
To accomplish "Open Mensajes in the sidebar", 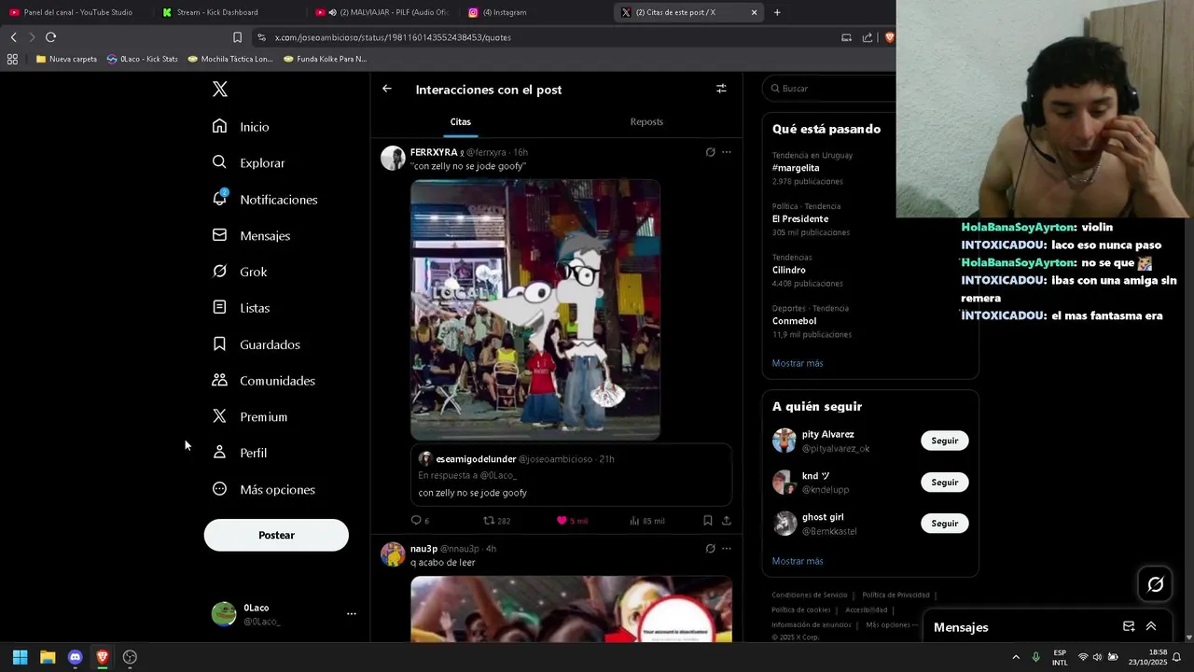I will [251, 235].
